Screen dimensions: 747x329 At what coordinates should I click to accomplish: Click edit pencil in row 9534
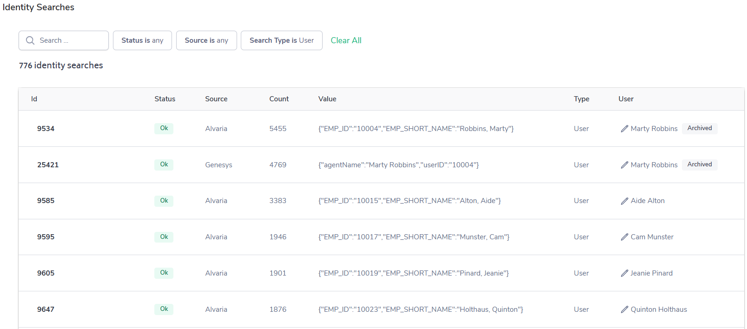coord(624,129)
